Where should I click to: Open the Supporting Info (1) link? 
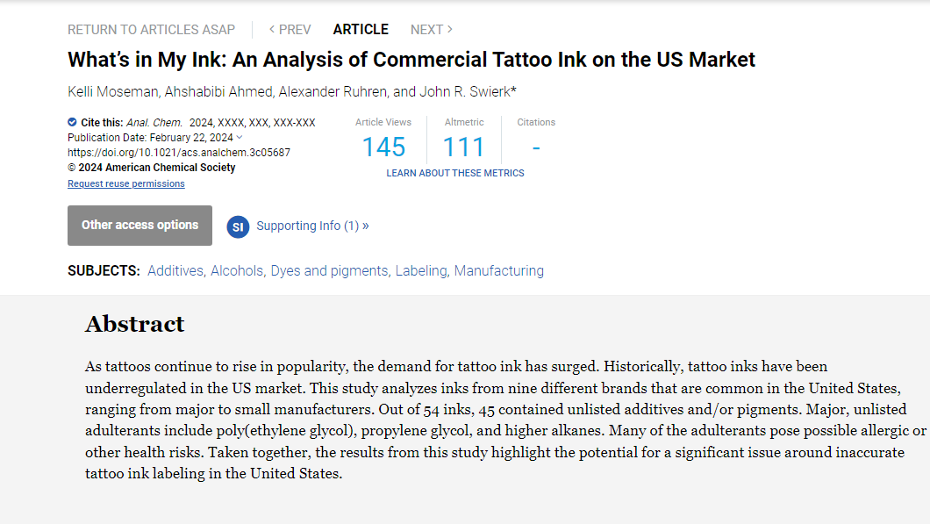point(312,226)
